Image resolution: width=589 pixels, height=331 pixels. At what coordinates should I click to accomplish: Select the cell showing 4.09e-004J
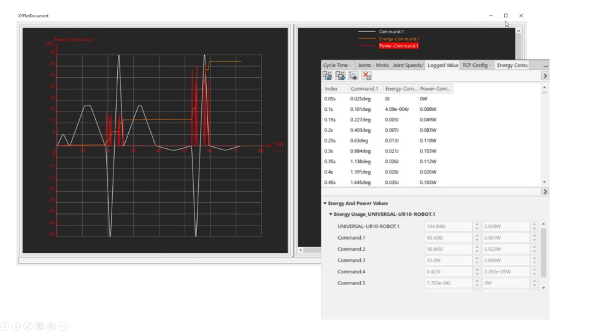(x=397, y=109)
